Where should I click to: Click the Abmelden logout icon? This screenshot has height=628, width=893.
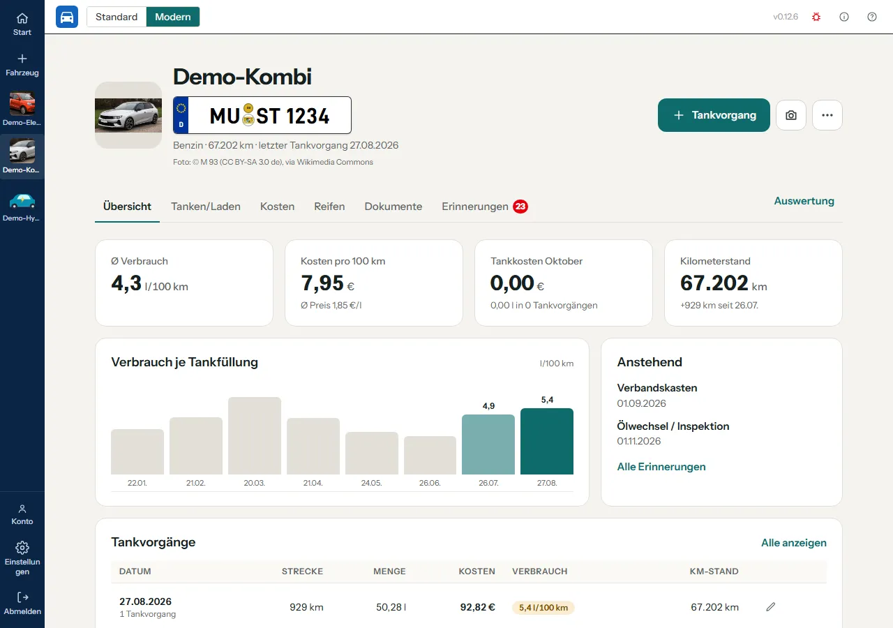(x=22, y=597)
